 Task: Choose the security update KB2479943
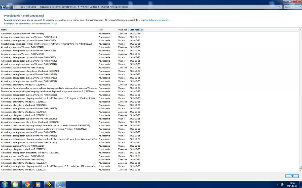(72, 61)
